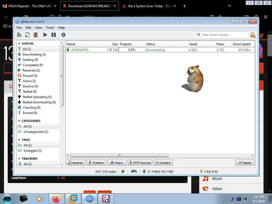Click the horizontal scrollbar of torrent list

click(x=119, y=155)
